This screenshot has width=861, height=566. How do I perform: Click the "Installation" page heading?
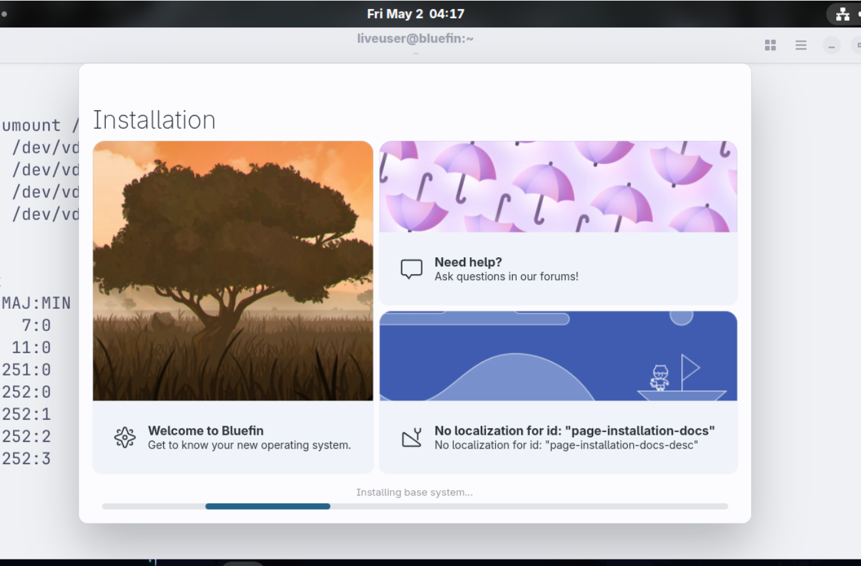[x=154, y=120]
